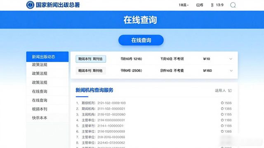The width and height of the screenshot is (264, 148).
Task: Click the 13:9 header item
Action: (219, 5)
